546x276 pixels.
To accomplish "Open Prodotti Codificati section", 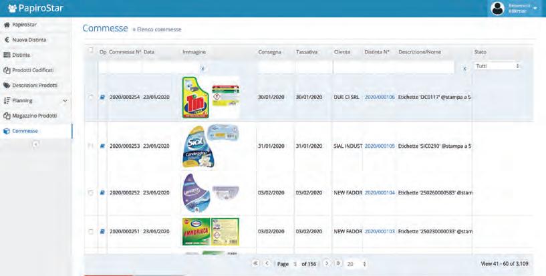I will click(35, 70).
